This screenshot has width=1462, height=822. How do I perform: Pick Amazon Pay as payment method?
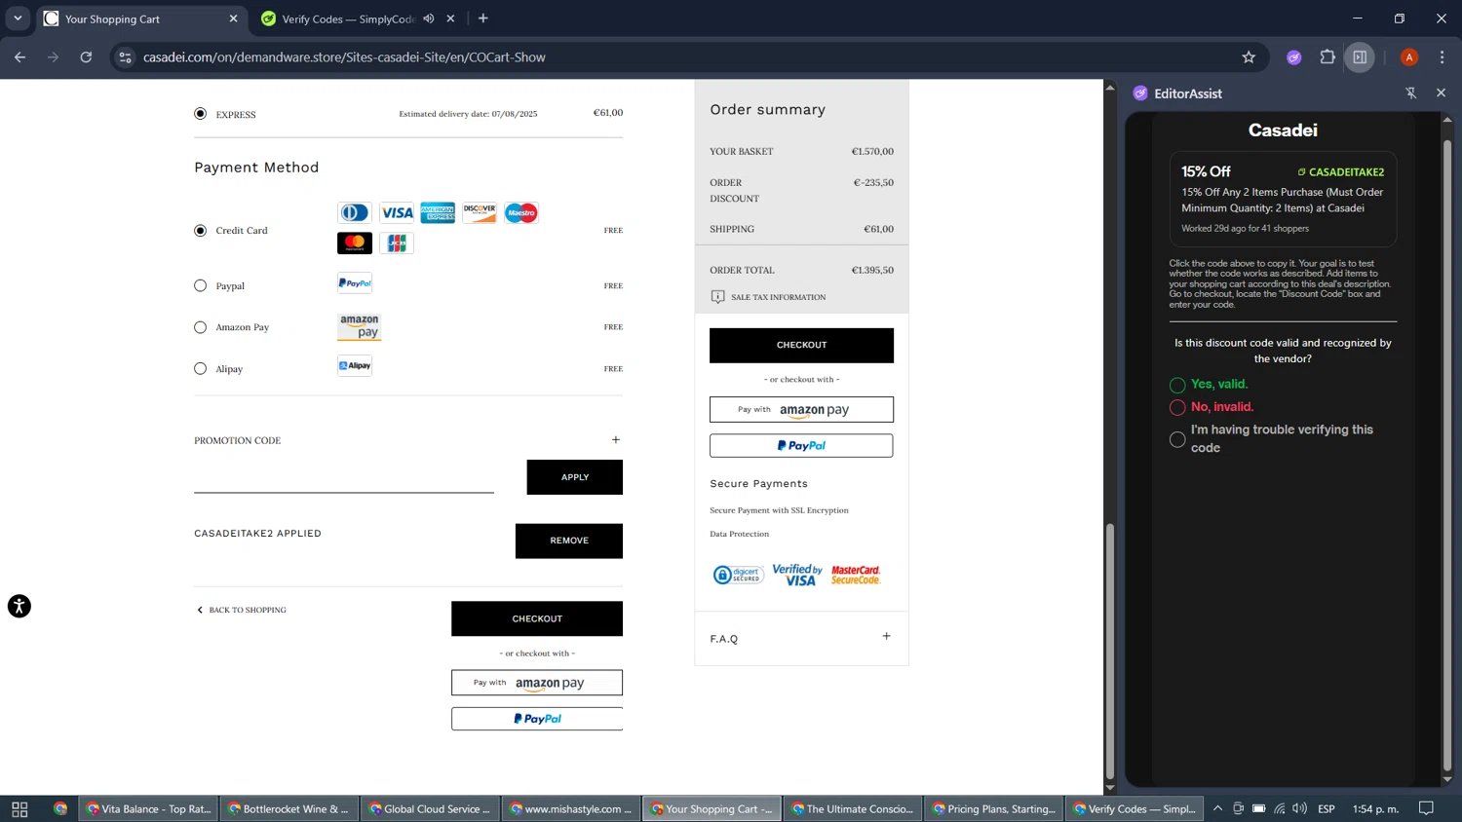coord(200,327)
